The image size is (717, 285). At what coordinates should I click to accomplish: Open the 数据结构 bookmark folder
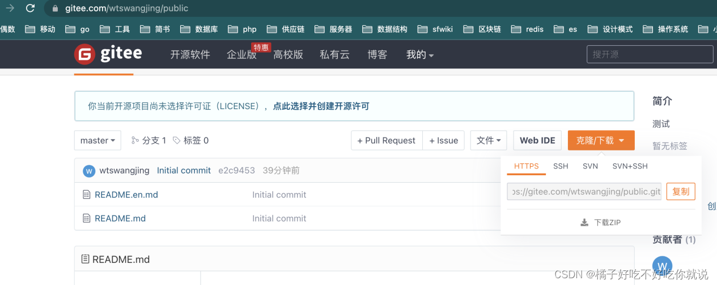(x=385, y=29)
